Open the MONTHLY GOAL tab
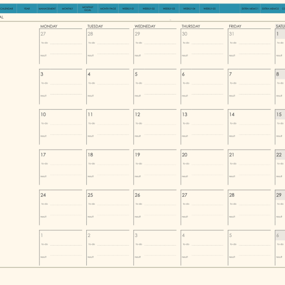The height and width of the screenshot is (285, 285). [x=88, y=9]
